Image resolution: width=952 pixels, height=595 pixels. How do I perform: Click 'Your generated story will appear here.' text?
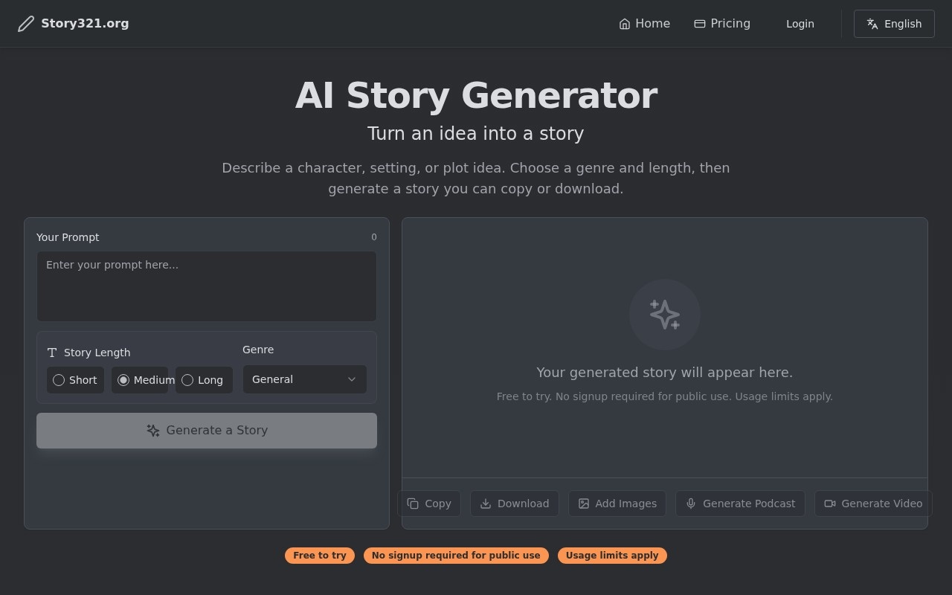[665, 373]
